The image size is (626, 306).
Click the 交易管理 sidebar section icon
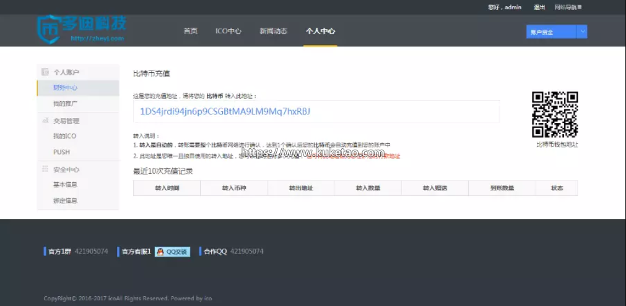[45, 121]
